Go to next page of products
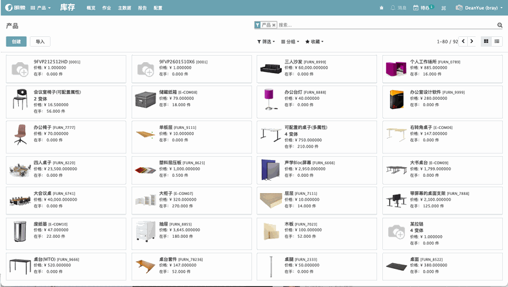The height and width of the screenshot is (287, 508). pyautogui.click(x=472, y=41)
